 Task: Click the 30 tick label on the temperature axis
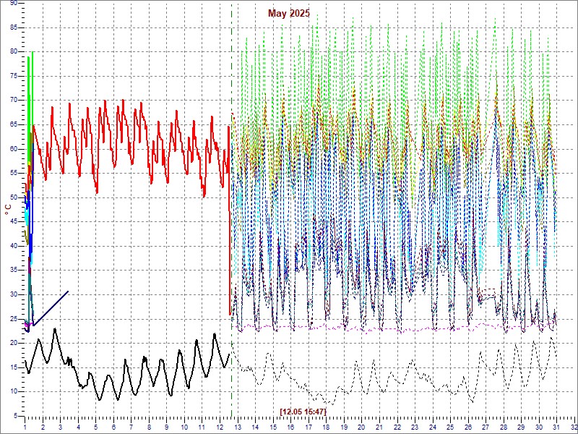tap(13, 294)
